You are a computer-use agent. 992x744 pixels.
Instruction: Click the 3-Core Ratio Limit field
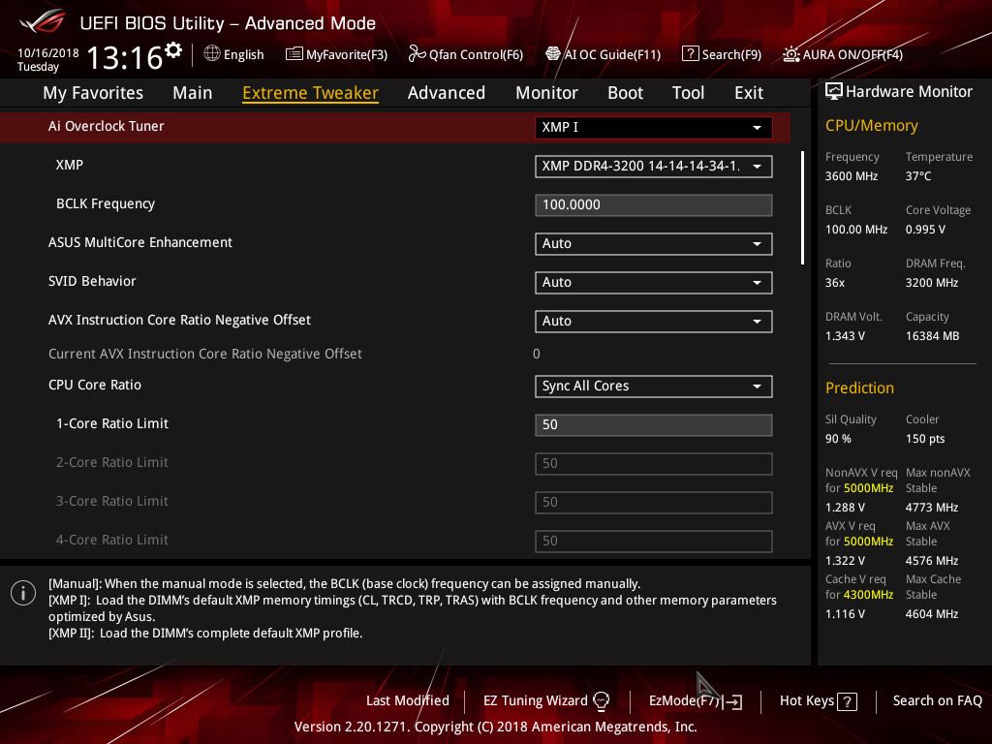[654, 503]
